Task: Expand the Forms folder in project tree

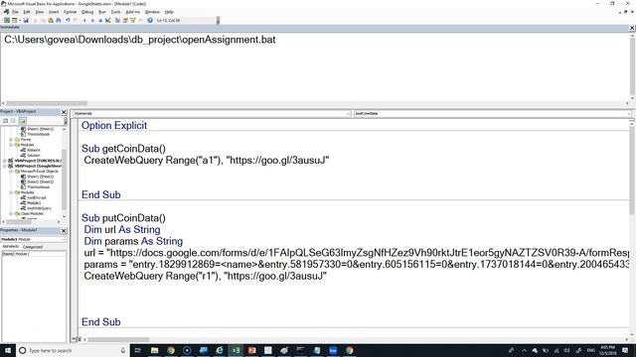Action: [x=11, y=139]
